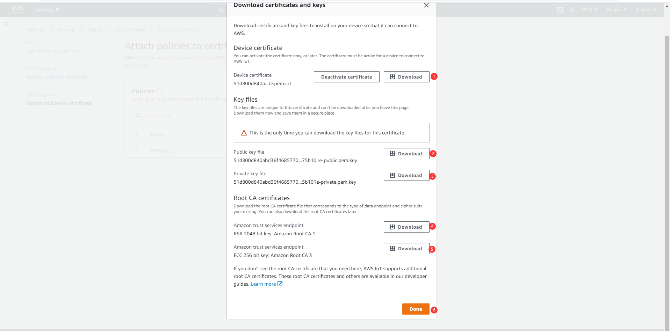Expand the Services dropdown menu
This screenshot has width=670, height=331.
47,10
